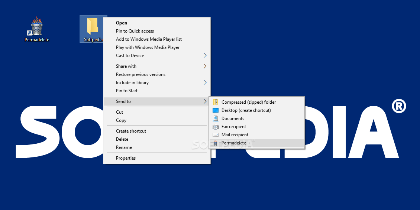Click the Desktop (create shortcut) monitor icon
This screenshot has height=210, width=420.
tap(216, 110)
